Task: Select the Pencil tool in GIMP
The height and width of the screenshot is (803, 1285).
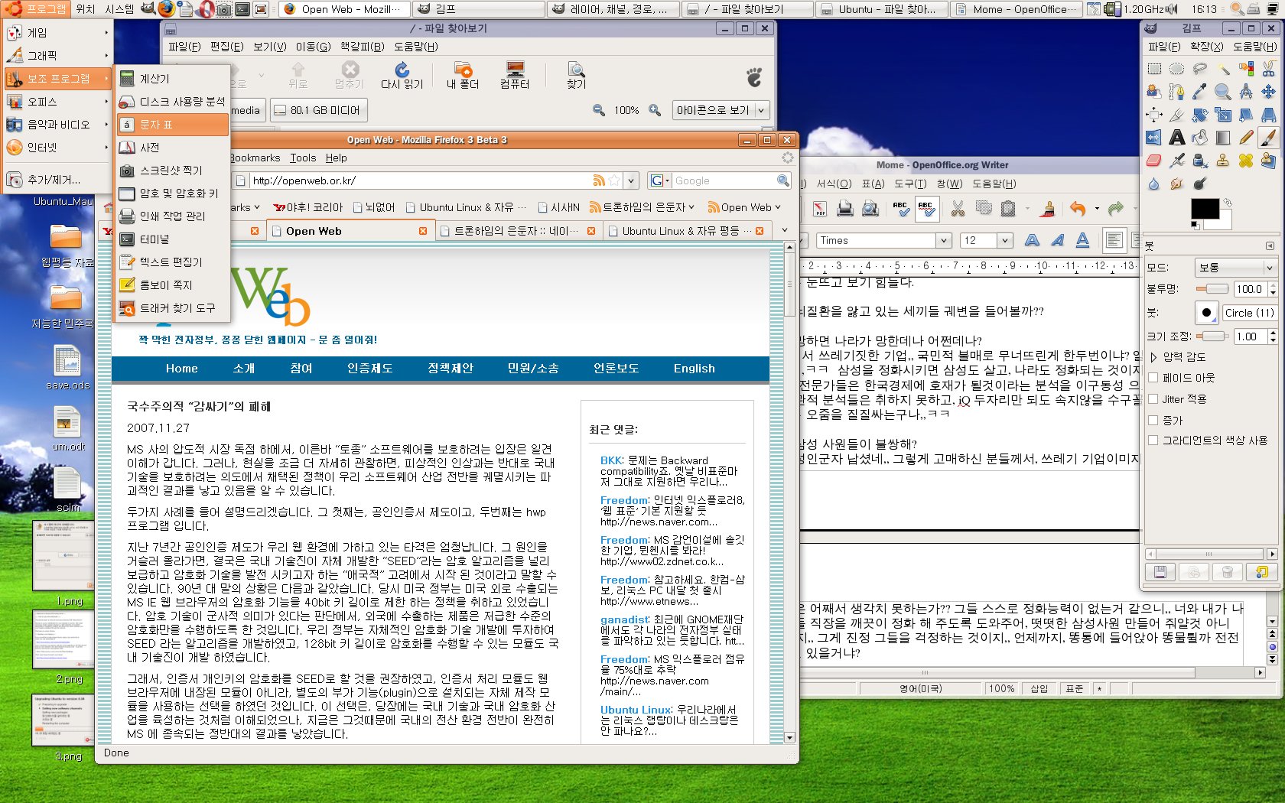Action: click(1245, 138)
